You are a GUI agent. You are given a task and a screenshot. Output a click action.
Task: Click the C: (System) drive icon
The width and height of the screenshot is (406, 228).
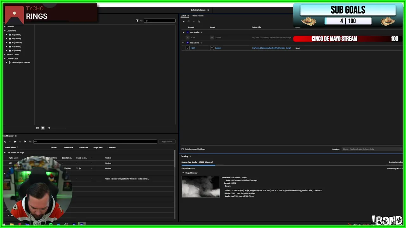click(x=10, y=35)
